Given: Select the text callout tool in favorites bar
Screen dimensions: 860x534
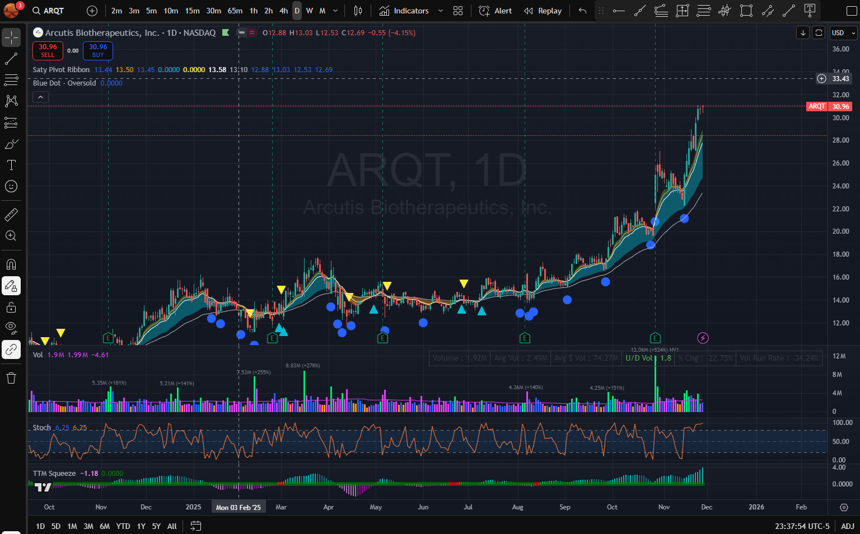Looking at the screenshot, I should coord(810,11).
